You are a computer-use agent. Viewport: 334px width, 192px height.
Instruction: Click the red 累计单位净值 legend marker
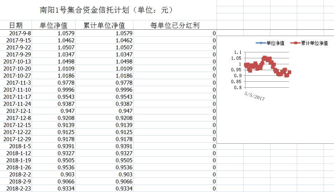tap(295, 43)
